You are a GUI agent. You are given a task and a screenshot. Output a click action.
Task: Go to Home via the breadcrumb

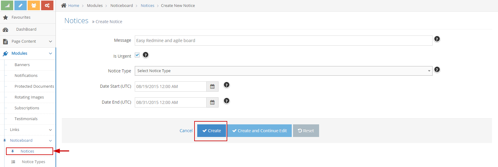[73, 6]
